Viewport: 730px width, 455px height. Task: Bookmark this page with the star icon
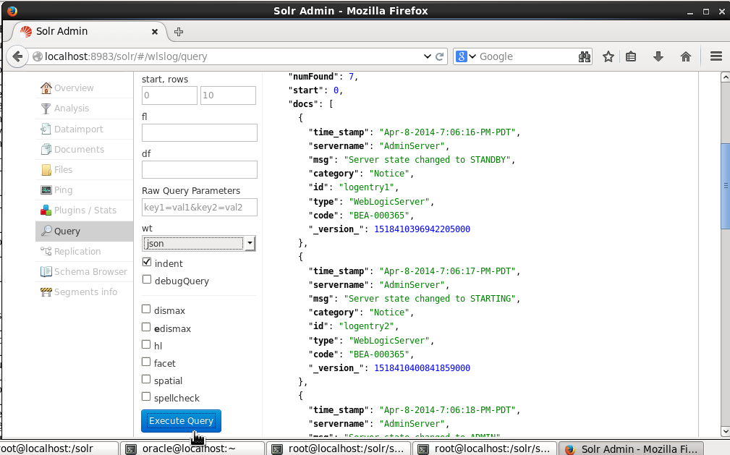click(x=608, y=57)
